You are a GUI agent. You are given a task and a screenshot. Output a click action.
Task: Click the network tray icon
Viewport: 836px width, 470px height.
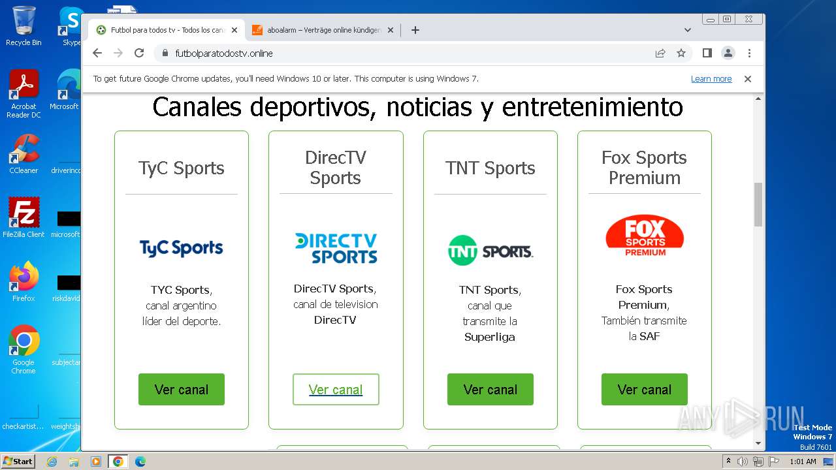pyautogui.click(x=758, y=462)
